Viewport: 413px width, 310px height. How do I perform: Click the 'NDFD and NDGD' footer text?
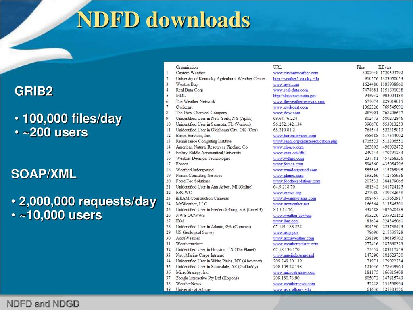coord(43,304)
